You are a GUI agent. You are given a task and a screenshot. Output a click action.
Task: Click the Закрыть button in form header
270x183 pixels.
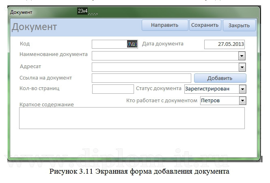[x=239, y=25]
